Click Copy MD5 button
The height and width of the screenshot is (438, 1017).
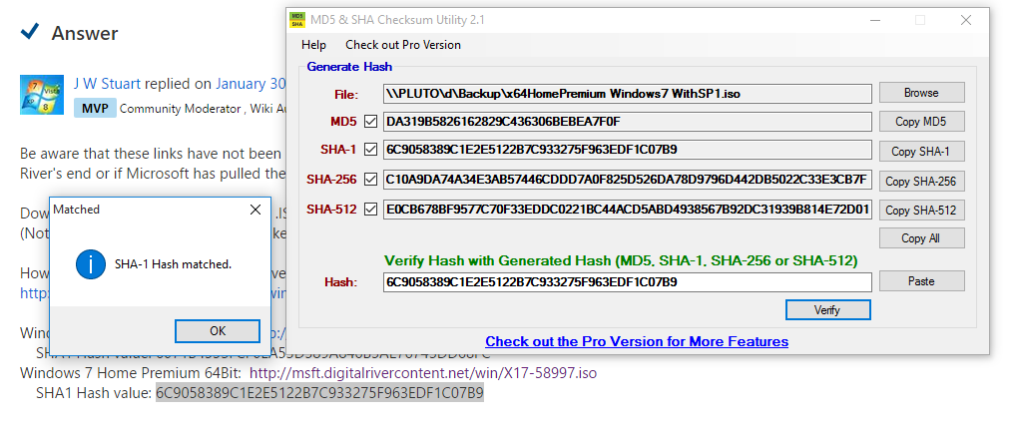pyautogui.click(x=921, y=122)
